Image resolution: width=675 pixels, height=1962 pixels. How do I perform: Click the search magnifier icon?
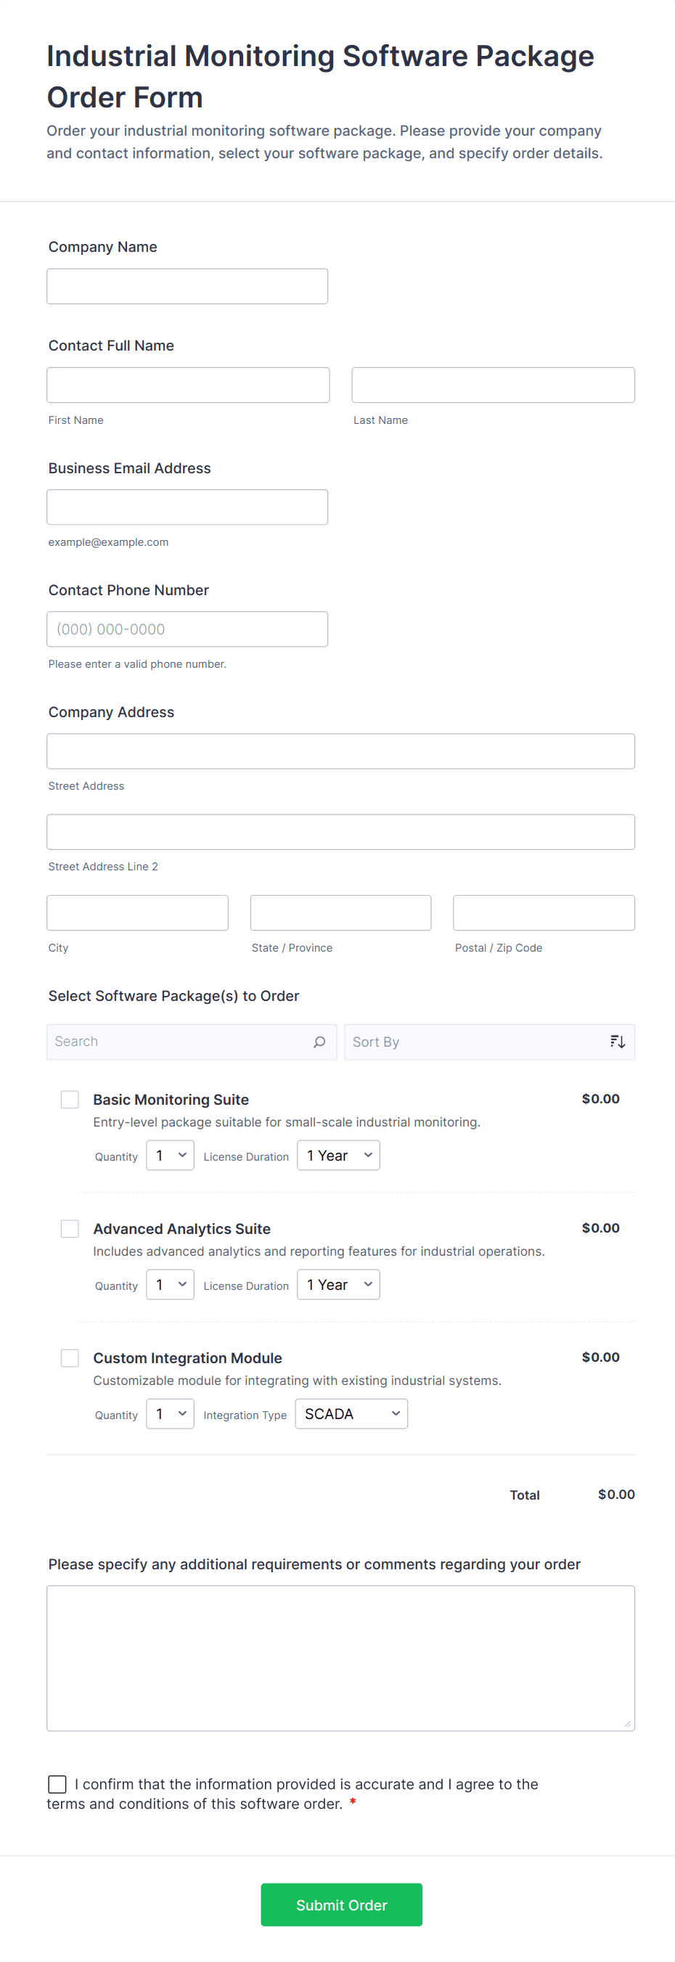tap(319, 1041)
